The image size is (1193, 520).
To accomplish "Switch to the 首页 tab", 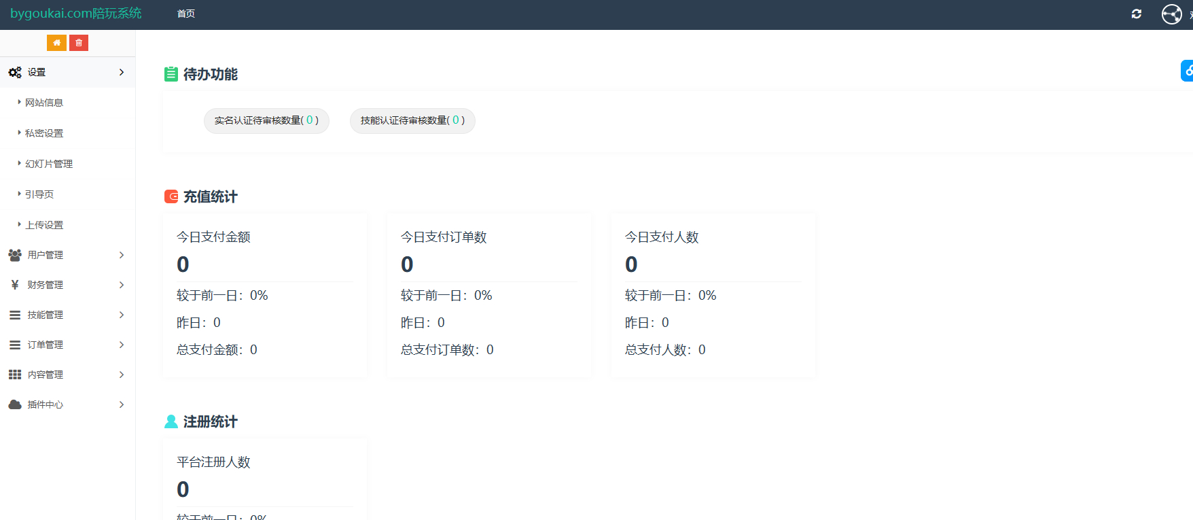I will (x=186, y=14).
